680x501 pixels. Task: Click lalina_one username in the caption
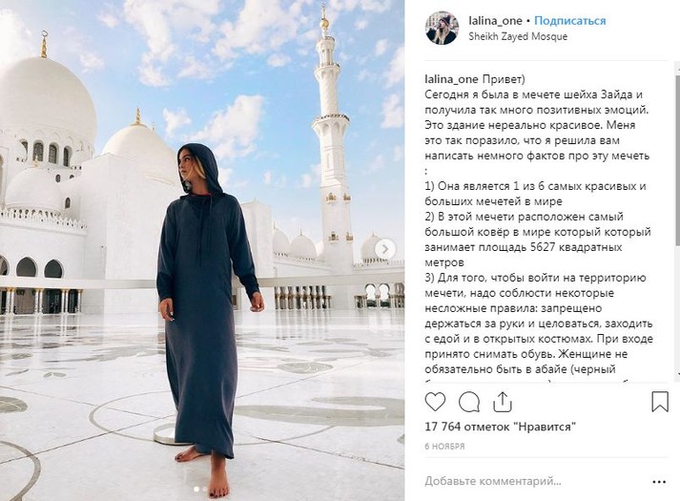(451, 79)
